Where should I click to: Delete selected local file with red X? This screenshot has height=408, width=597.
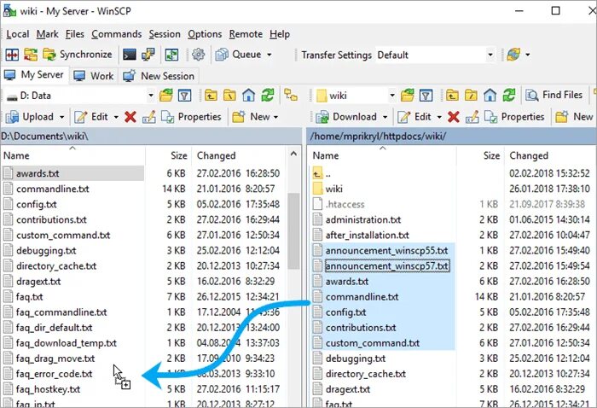130,117
